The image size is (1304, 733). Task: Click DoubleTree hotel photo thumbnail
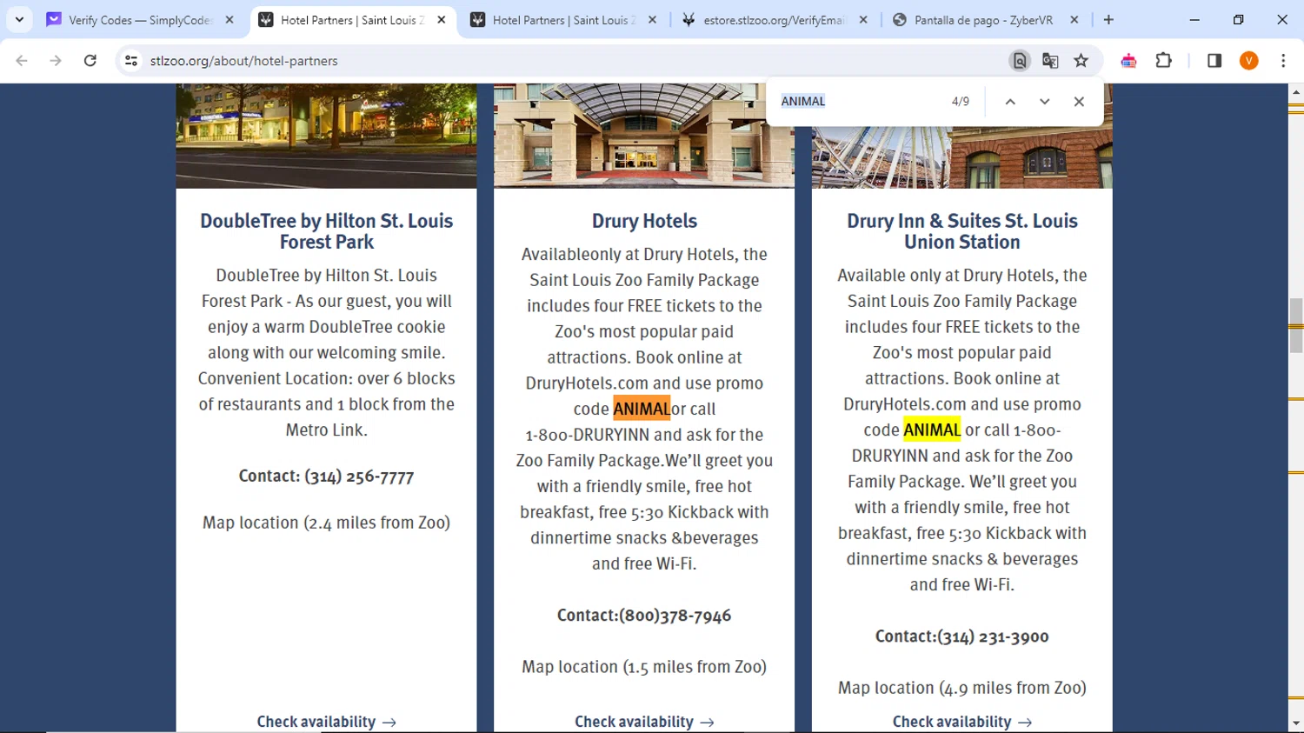326,136
